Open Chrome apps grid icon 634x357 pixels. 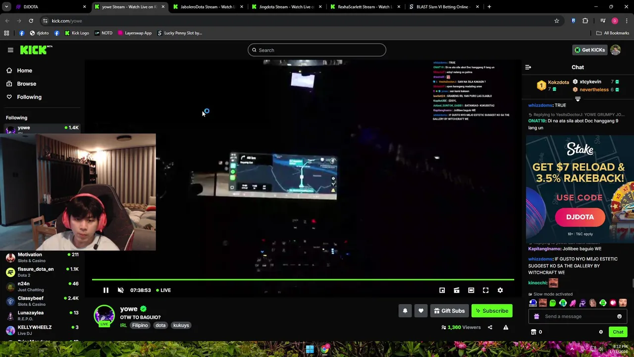(6, 33)
